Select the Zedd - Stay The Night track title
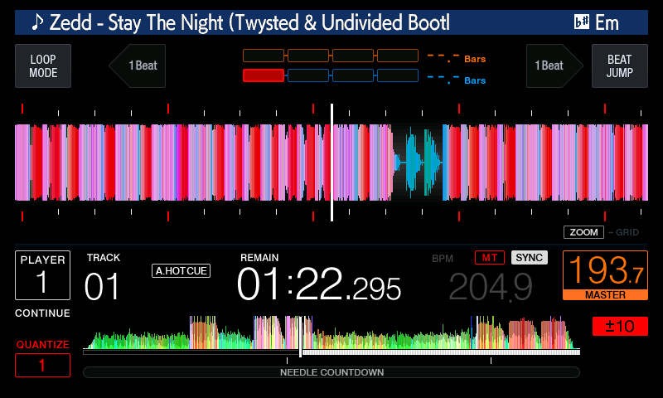Viewport: 663px width, 398px height. click(249, 23)
